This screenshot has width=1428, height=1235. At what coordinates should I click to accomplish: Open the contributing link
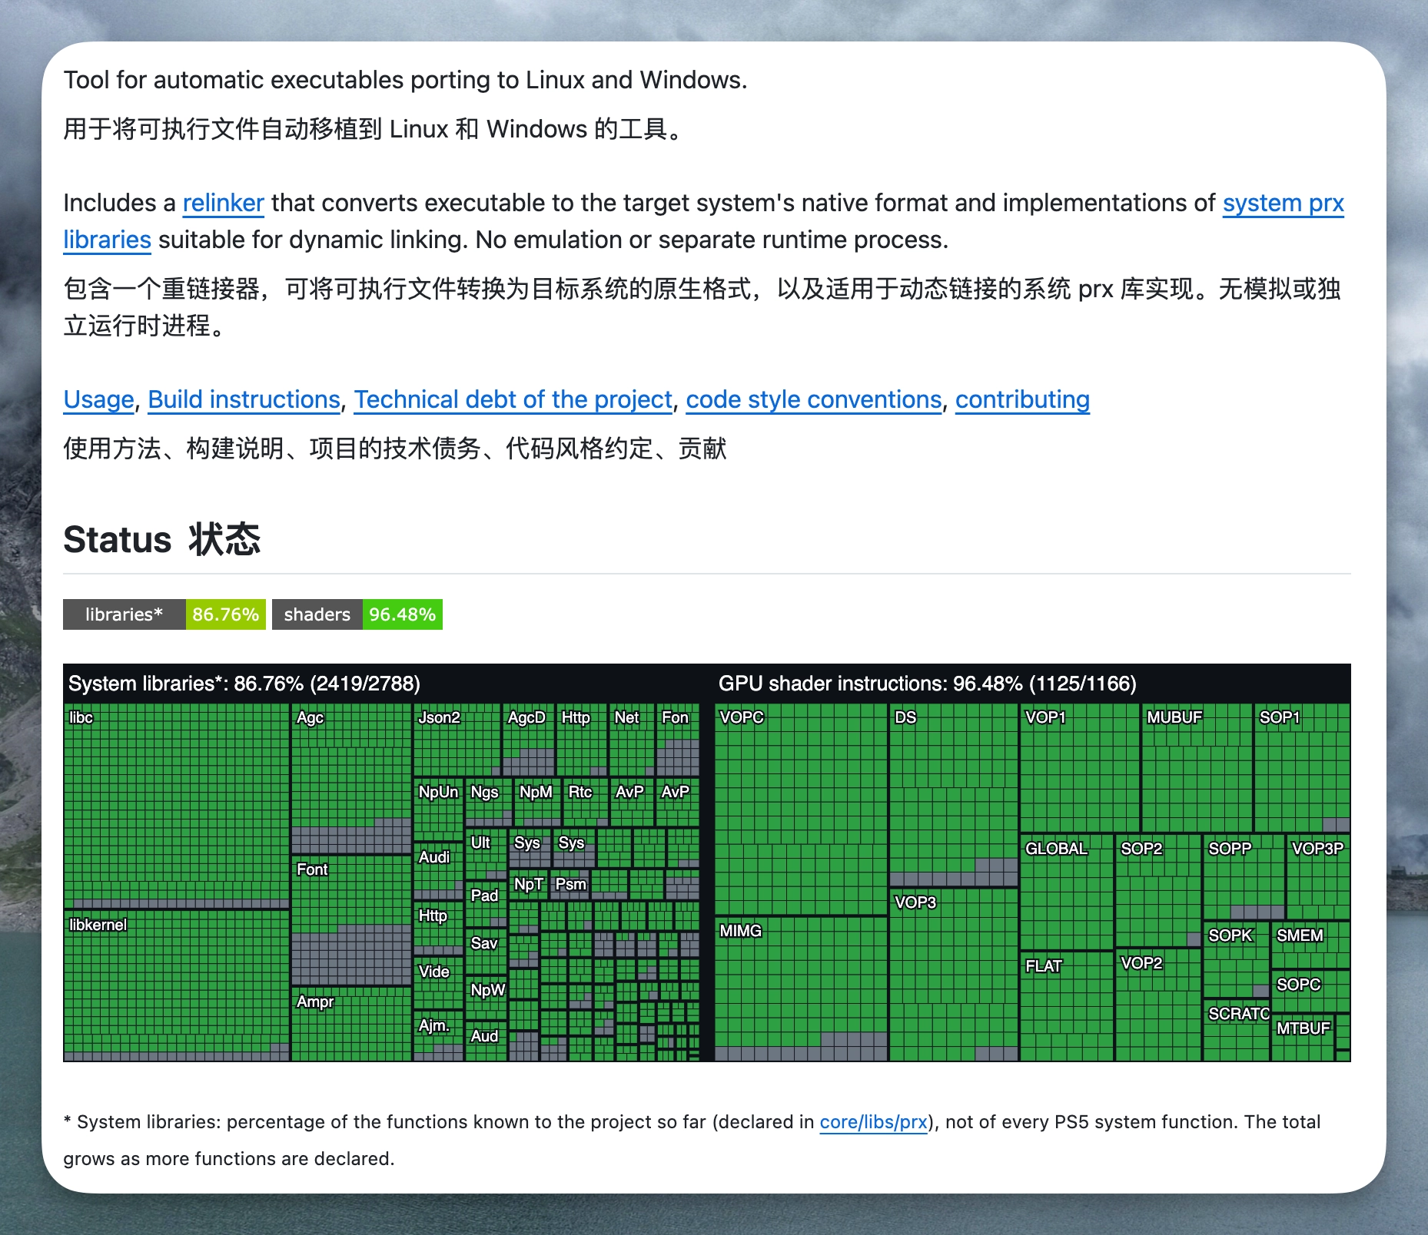coord(1022,399)
